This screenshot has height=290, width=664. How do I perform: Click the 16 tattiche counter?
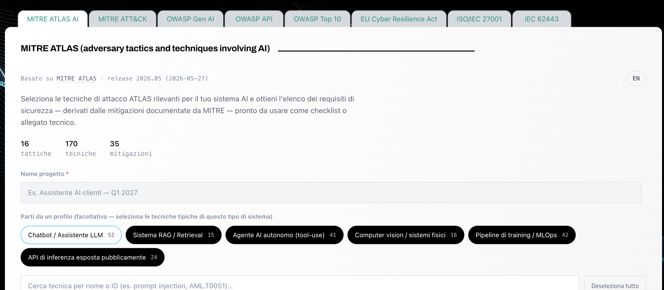36,148
